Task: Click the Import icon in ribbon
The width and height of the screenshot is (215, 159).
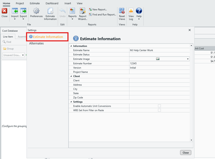Action: [15, 12]
